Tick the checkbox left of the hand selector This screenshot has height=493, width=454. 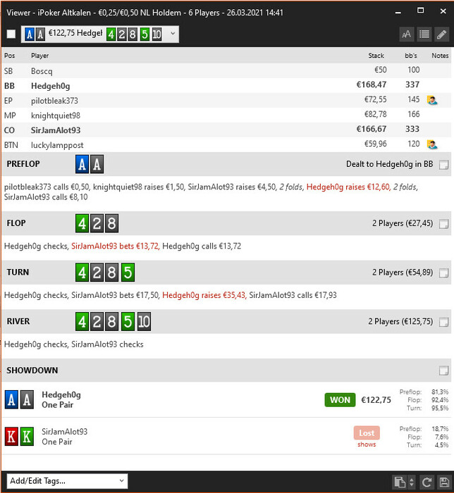(x=11, y=34)
